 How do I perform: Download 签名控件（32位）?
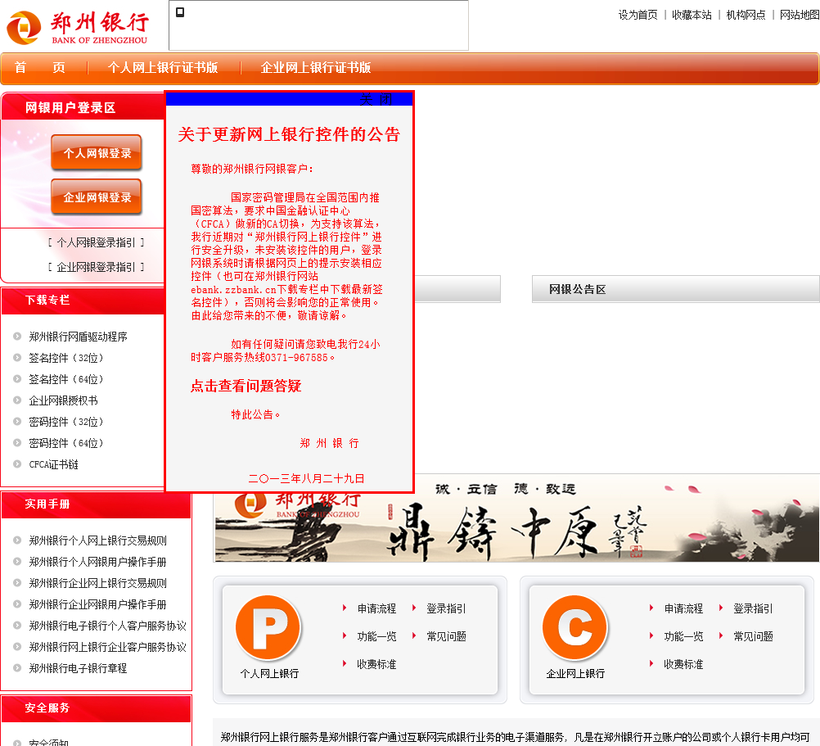(66, 358)
